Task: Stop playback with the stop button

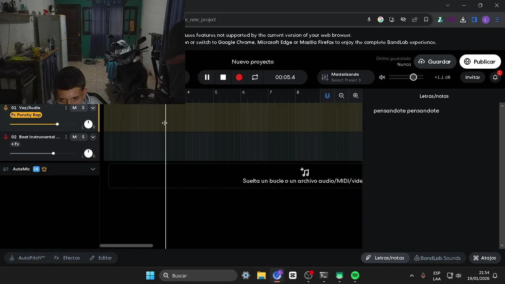Action: tap(223, 77)
